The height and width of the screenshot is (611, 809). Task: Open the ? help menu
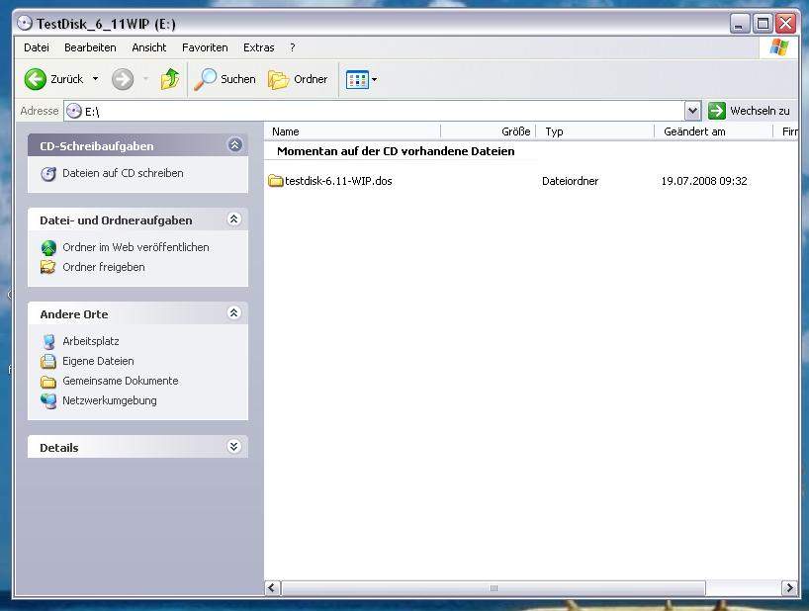[x=293, y=47]
